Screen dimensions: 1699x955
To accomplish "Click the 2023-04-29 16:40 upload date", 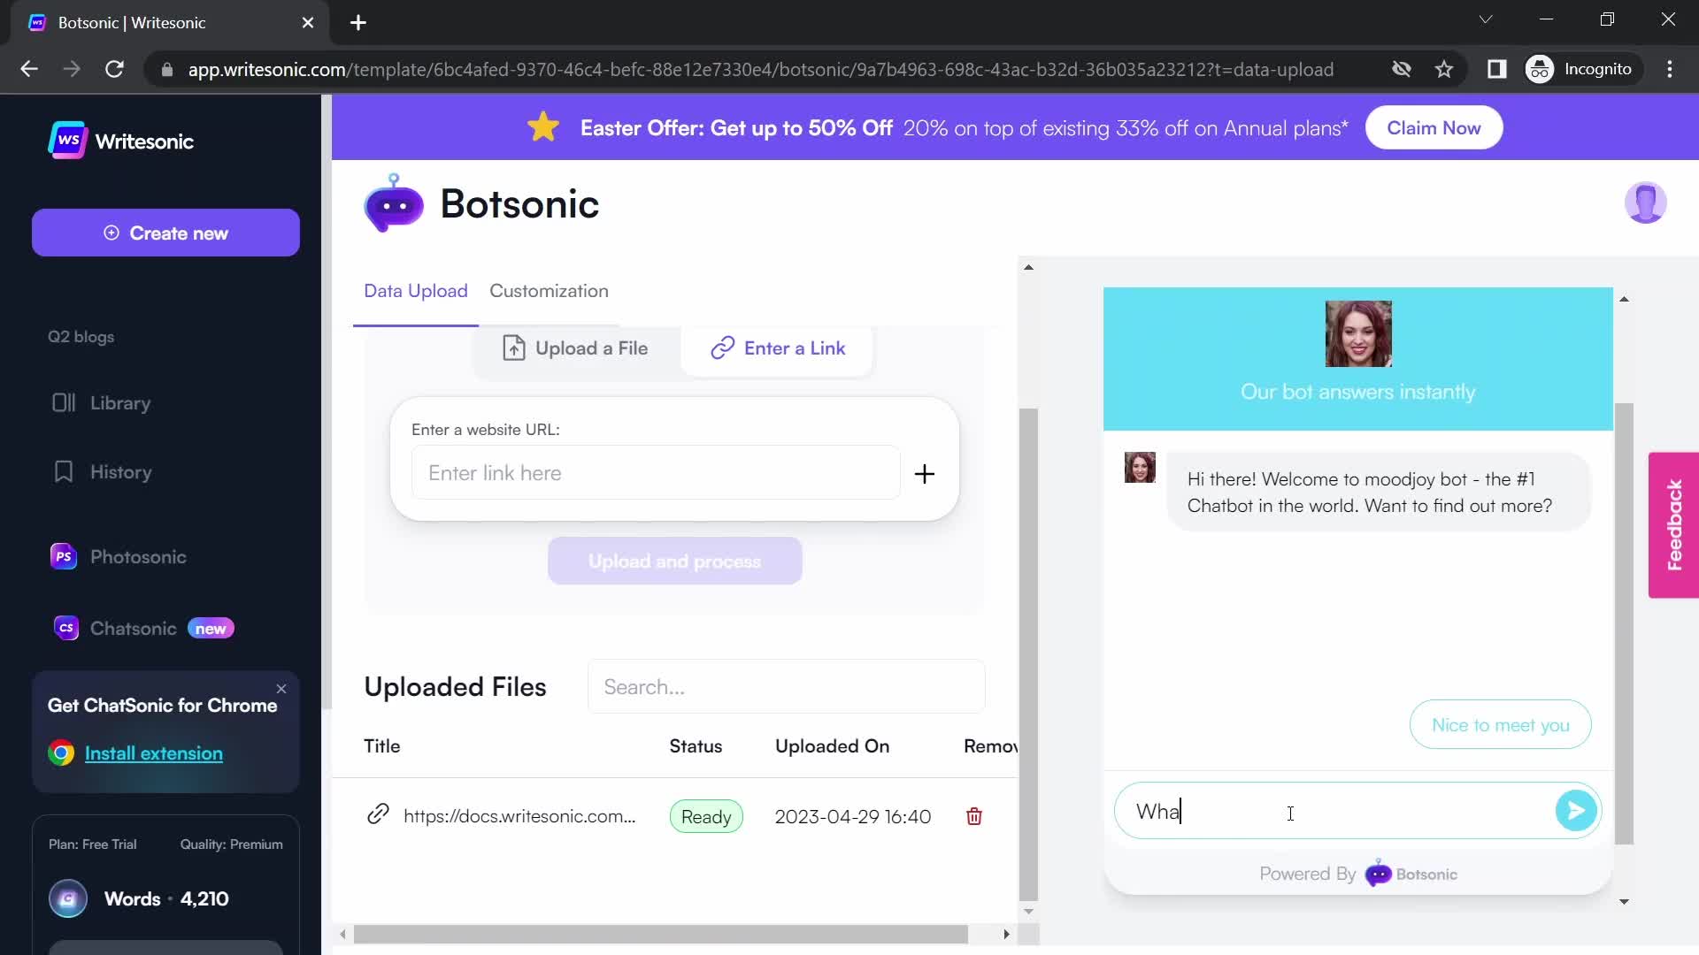I will click(853, 816).
